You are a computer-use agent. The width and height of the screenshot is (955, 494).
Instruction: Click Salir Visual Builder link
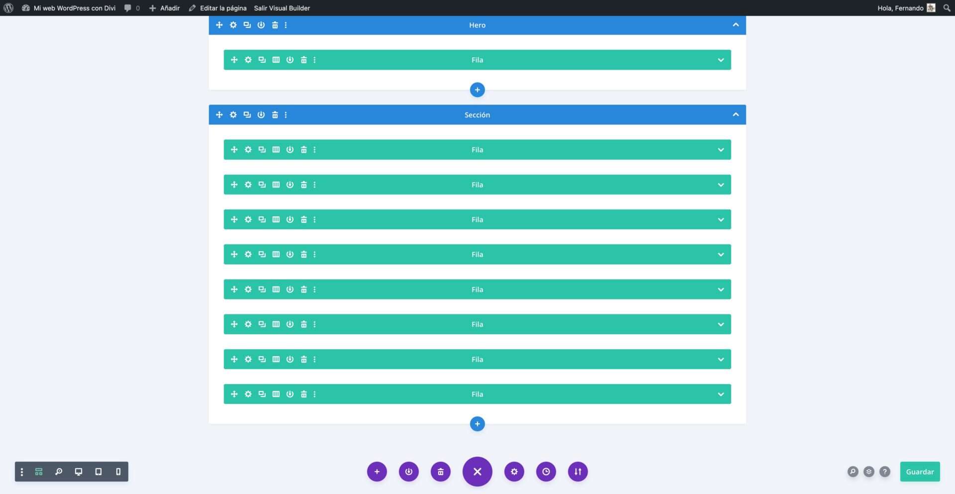click(282, 8)
